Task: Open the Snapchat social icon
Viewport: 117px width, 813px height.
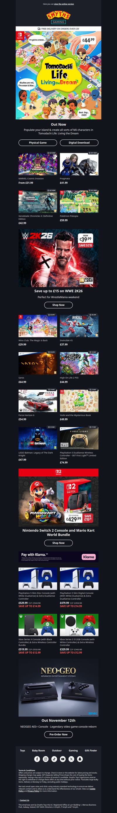Action: click(80, 759)
